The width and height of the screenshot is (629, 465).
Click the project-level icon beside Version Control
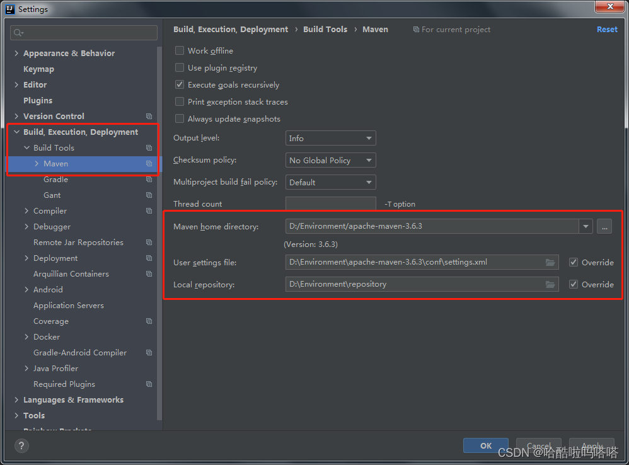(149, 116)
